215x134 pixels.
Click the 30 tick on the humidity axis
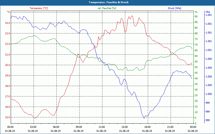coord(196,90)
